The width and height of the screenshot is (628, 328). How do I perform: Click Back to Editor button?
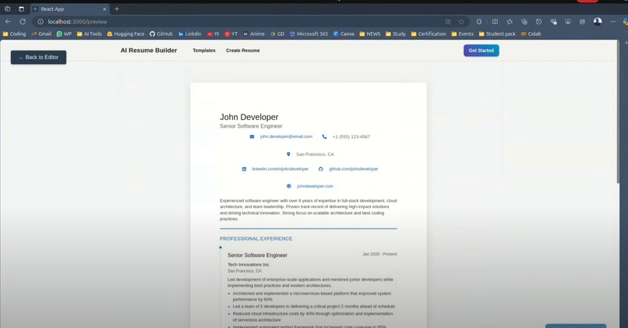click(x=38, y=58)
